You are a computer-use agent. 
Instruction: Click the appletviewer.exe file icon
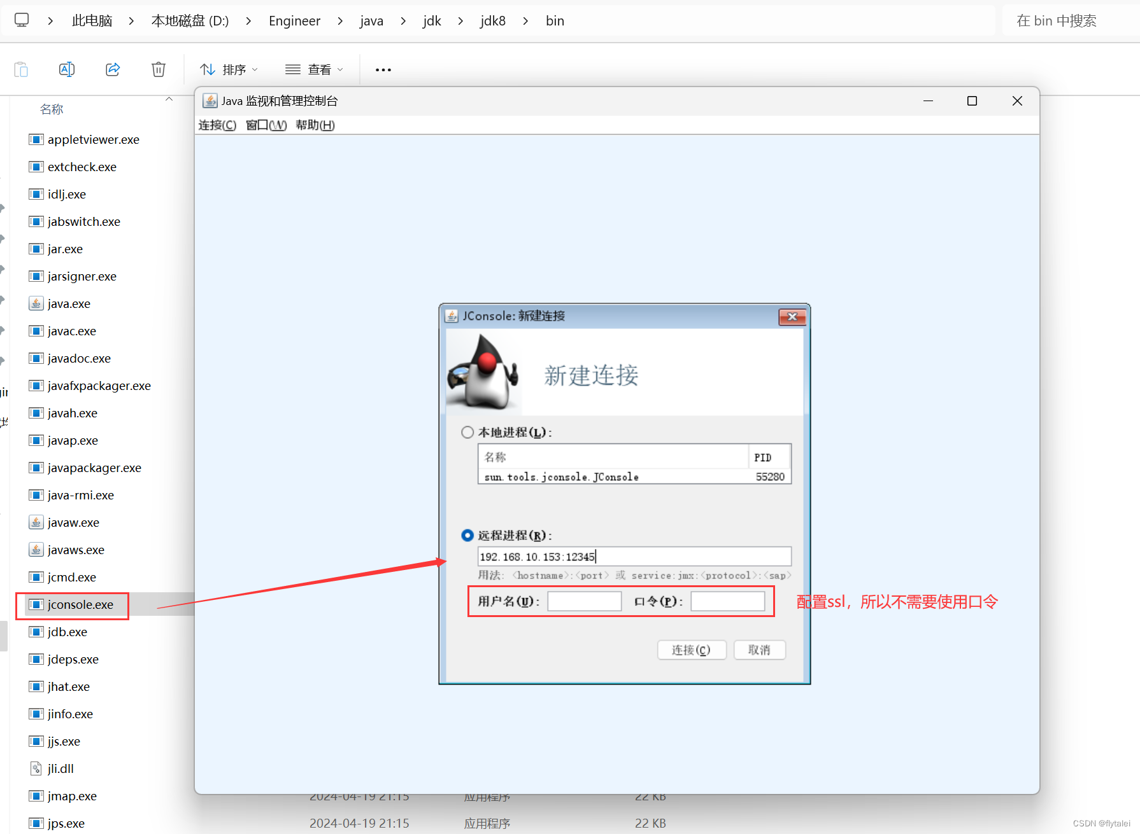[36, 139]
